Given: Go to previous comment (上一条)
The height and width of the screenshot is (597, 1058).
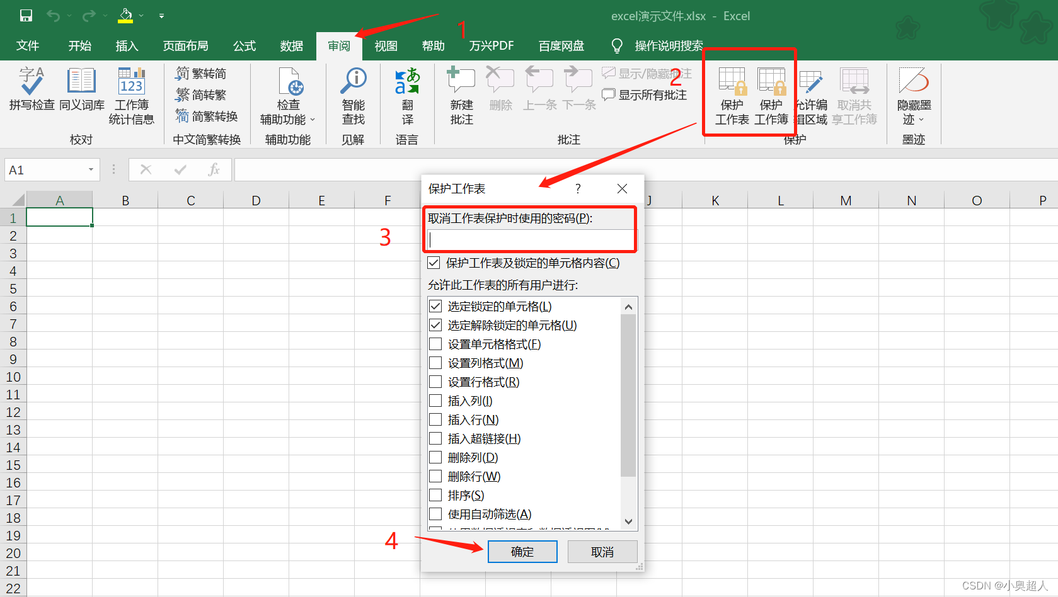Looking at the screenshot, I should 539,89.
